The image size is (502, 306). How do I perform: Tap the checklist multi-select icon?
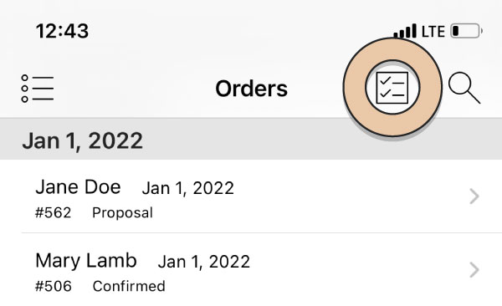392,88
